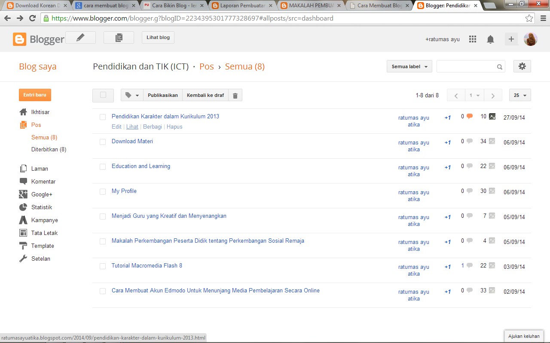Click +1 for Education and Learning post

448,167
